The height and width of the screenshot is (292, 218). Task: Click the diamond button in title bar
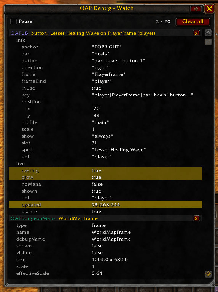[x=196, y=9]
